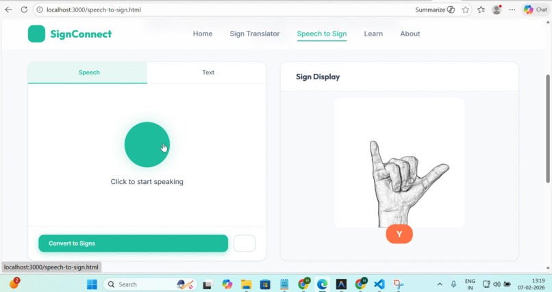Open Sign Translator in navigation
Image resolution: width=552 pixels, height=292 pixels.
point(255,34)
